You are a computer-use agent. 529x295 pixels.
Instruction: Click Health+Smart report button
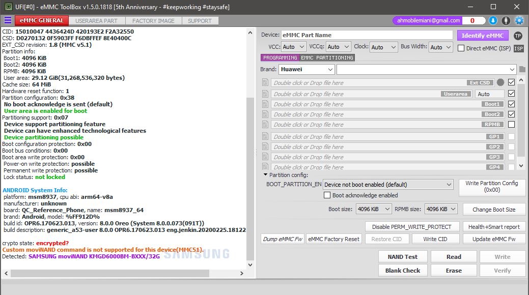(494, 227)
